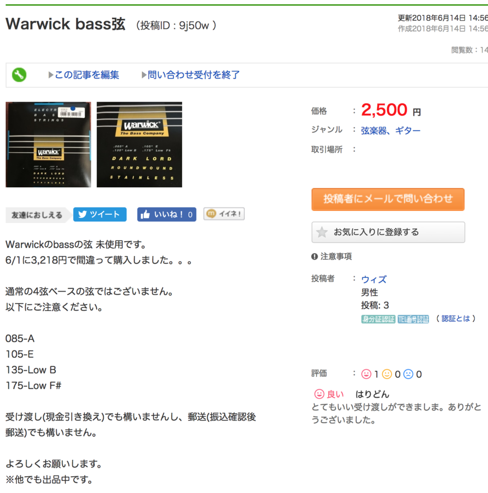Open poster profile ウィズ link
The height and width of the screenshot is (493, 488).
tap(374, 279)
